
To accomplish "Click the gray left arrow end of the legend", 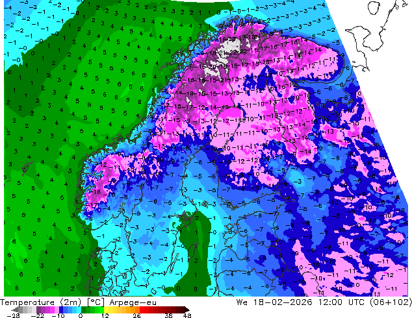I will [15, 310].
